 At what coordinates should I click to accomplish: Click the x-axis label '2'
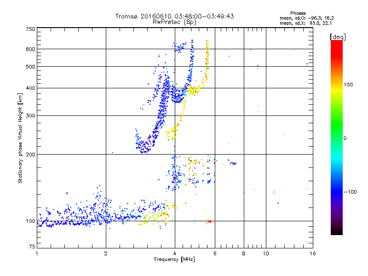[106, 253]
